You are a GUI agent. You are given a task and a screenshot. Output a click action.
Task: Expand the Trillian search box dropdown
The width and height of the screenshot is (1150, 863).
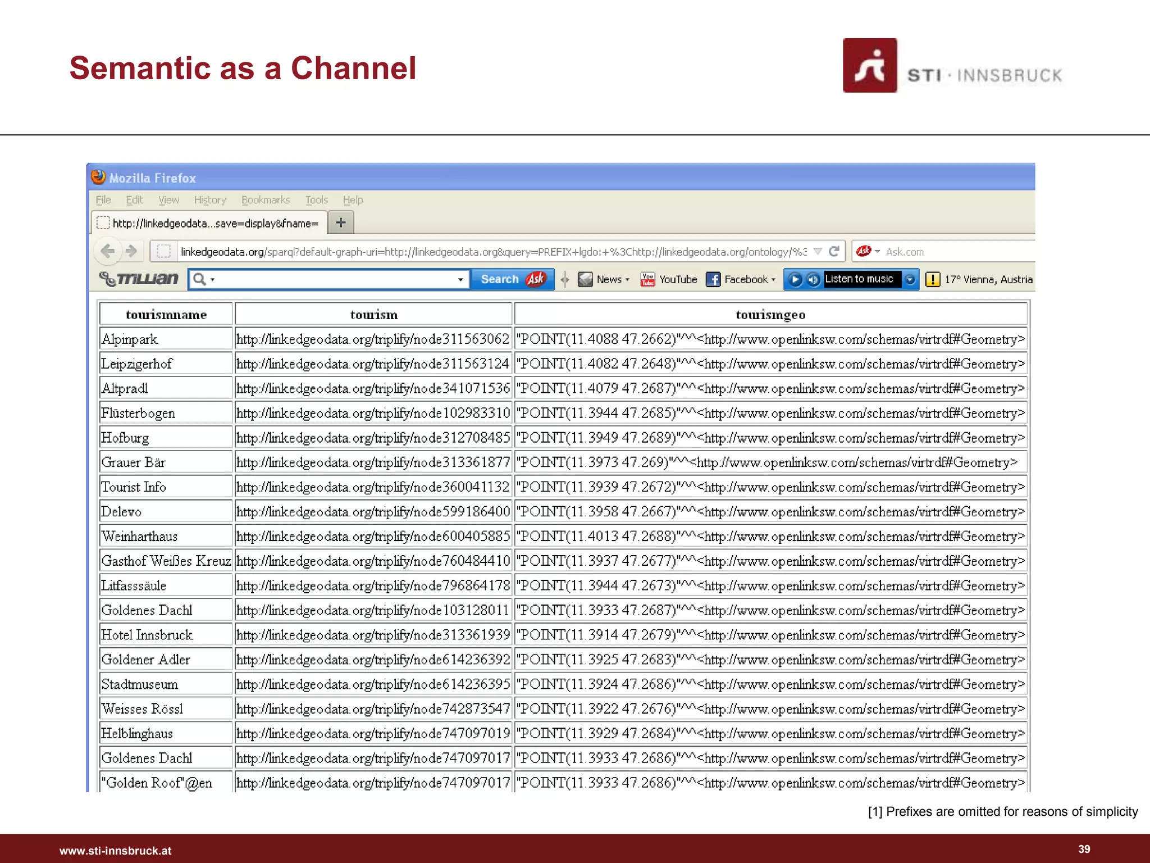[460, 279]
